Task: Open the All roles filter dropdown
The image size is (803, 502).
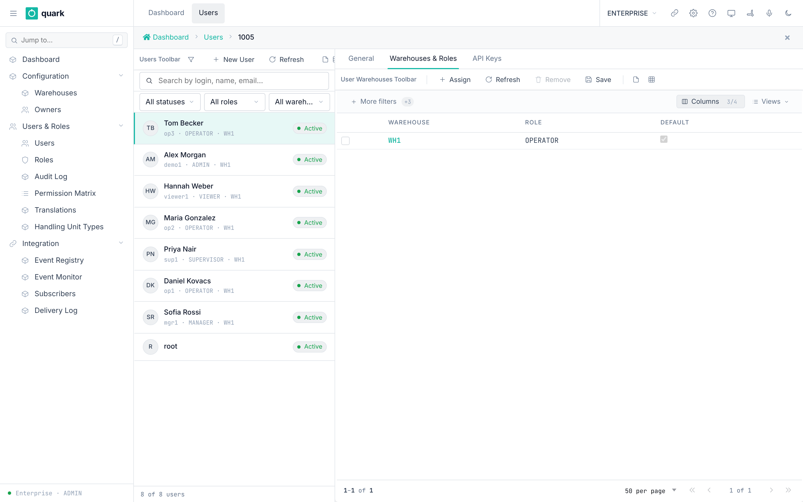Action: (x=234, y=102)
